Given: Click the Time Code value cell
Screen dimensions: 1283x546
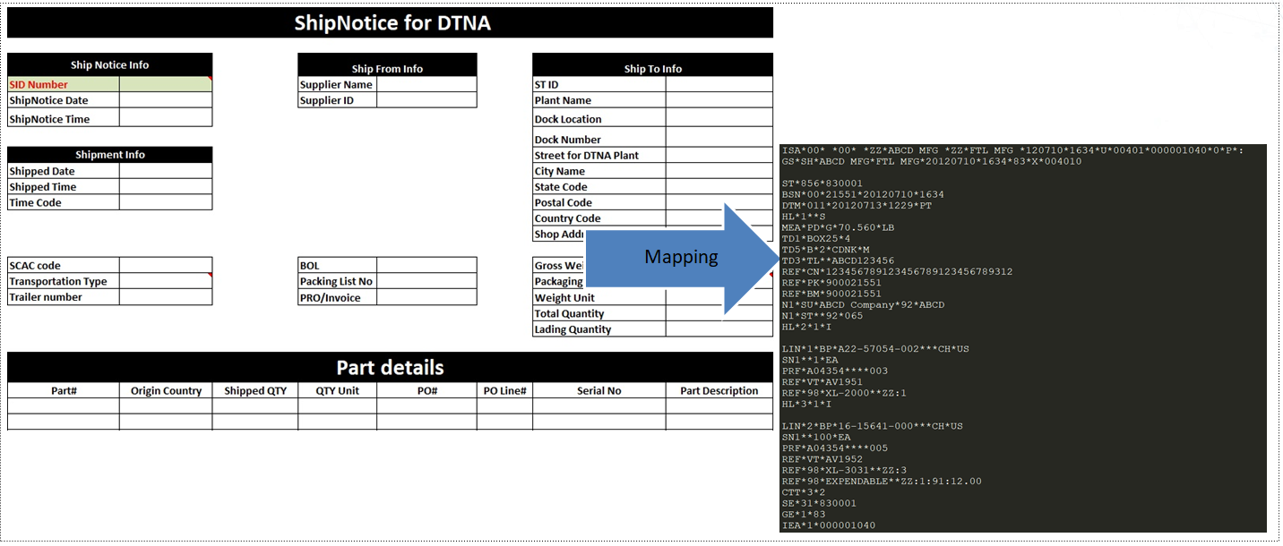Looking at the screenshot, I should click(166, 202).
